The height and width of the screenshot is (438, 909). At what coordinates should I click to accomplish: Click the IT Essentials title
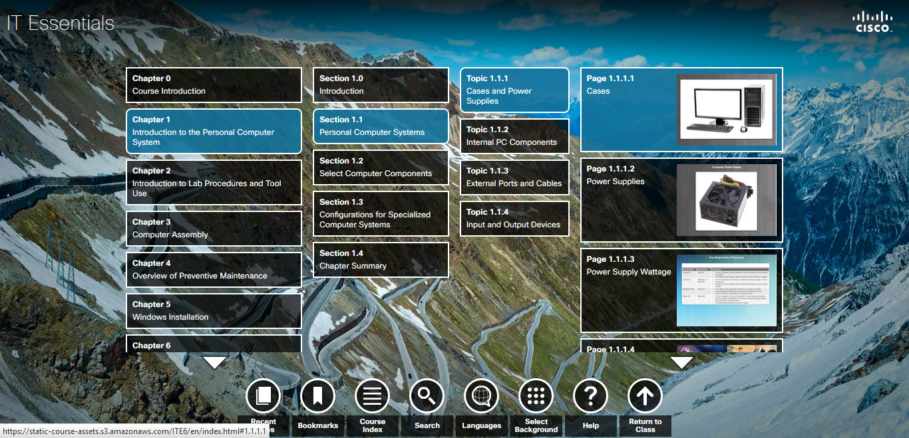pos(61,23)
